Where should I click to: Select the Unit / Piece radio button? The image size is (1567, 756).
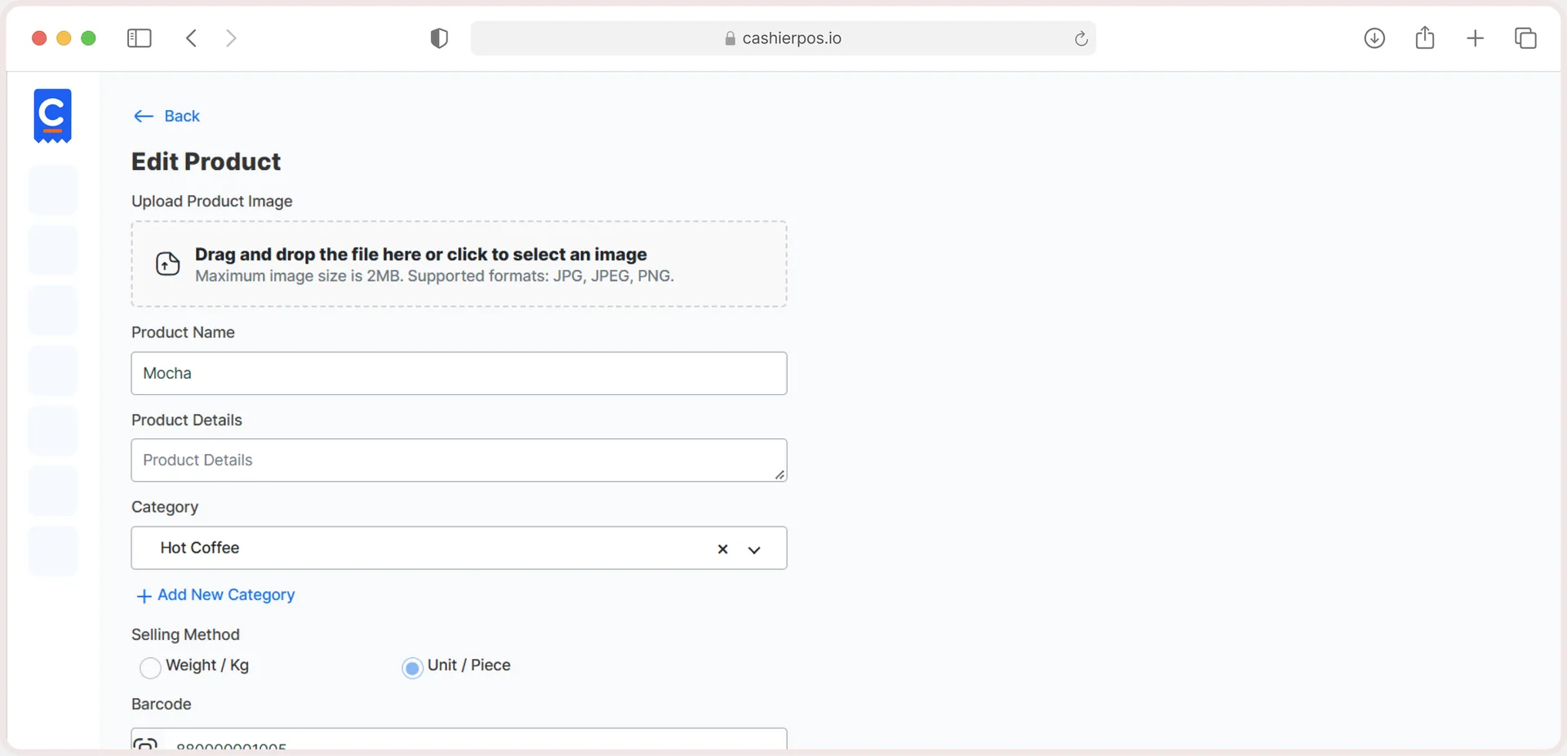413,668
